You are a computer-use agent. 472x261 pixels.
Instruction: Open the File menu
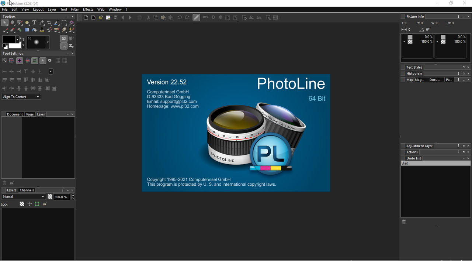coord(5,9)
